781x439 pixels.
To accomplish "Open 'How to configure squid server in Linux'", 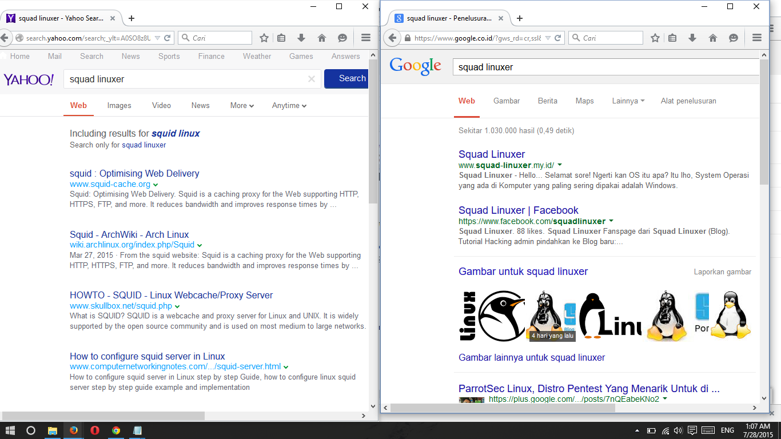I will (148, 357).
